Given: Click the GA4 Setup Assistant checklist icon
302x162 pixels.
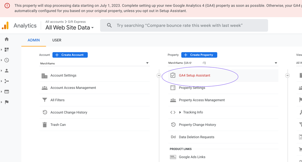Looking at the screenshot, I should [x=173, y=75].
